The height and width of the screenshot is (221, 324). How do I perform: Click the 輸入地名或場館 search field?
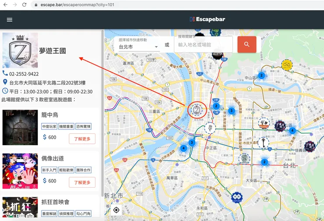[203, 45]
